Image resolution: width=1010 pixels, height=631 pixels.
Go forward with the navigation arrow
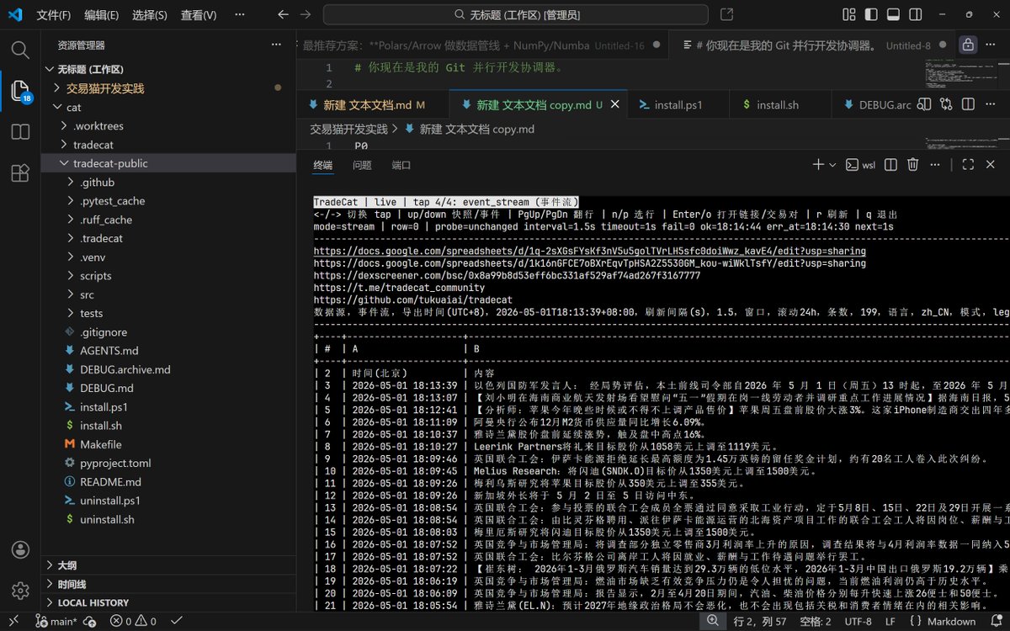305,15
